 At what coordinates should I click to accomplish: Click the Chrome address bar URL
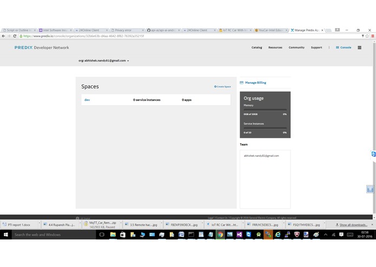click(84, 36)
